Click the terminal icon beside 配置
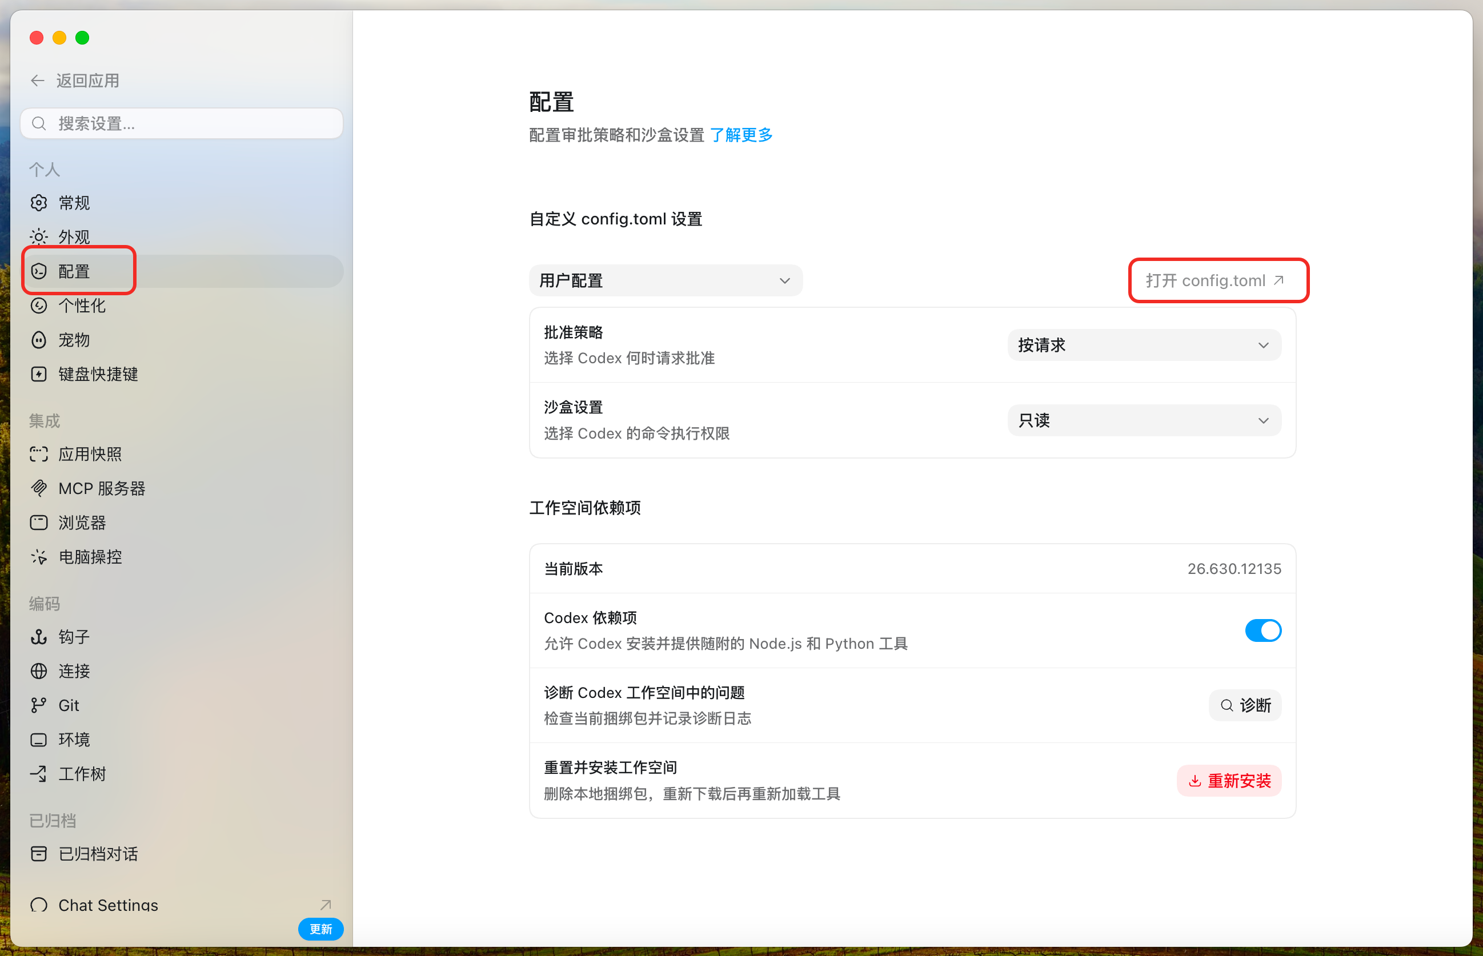 (x=39, y=271)
